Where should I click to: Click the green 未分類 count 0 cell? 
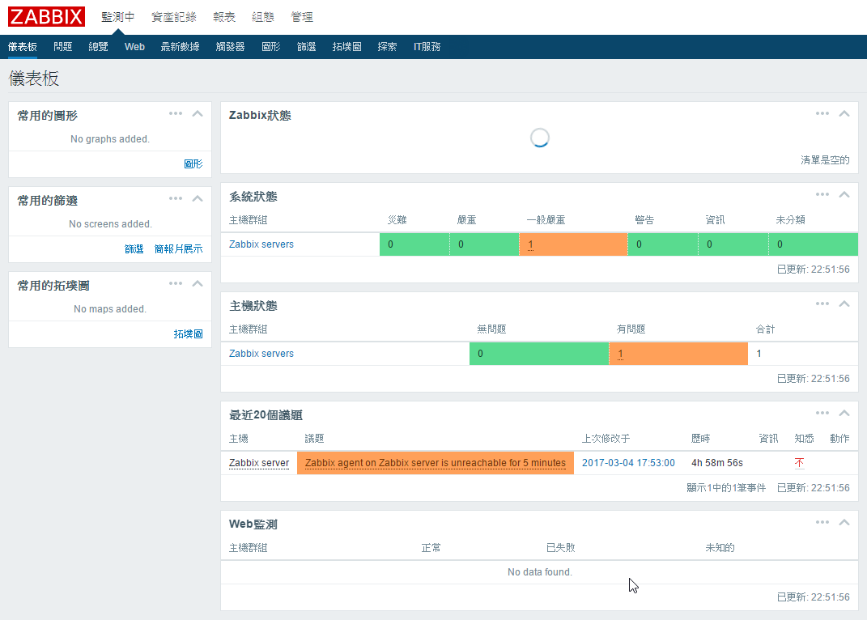[814, 244]
